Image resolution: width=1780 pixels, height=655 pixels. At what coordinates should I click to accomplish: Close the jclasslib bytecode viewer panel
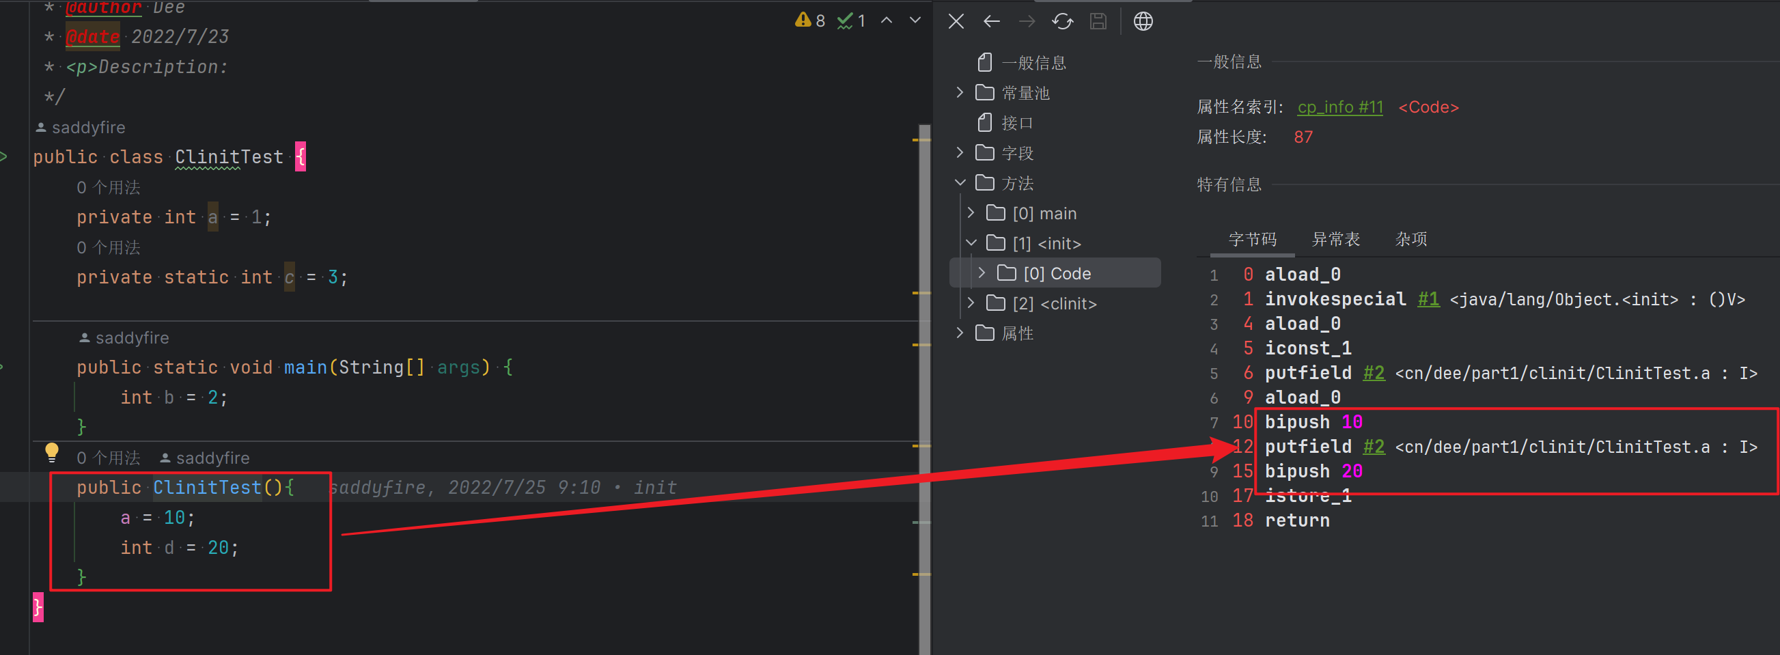pyautogui.click(x=956, y=21)
